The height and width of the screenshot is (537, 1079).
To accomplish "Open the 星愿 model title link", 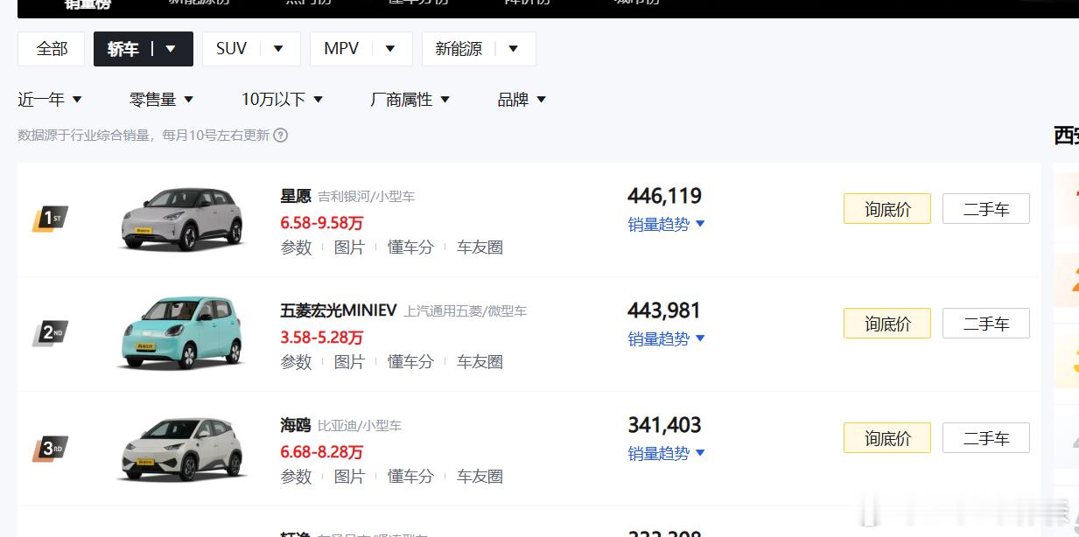I will (296, 196).
